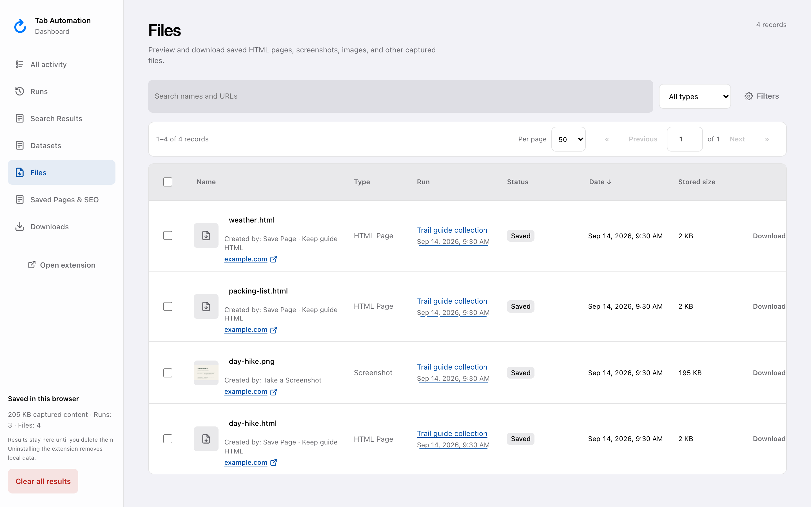
Task: Click the page number input field
Action: click(684, 139)
